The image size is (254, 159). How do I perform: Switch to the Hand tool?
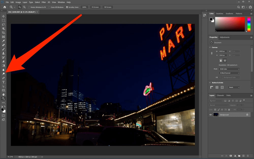click(x=4, y=94)
